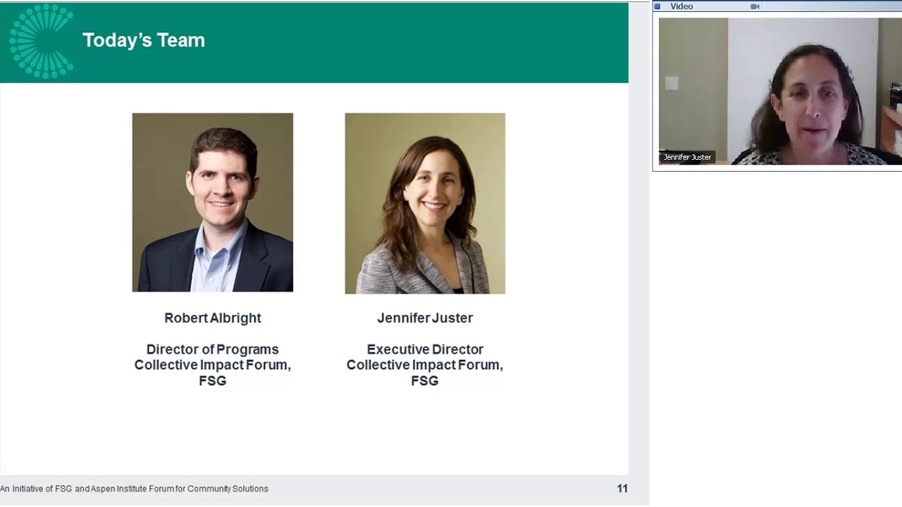Click the Video panel title
The height and width of the screenshot is (507, 902).
coord(681,6)
